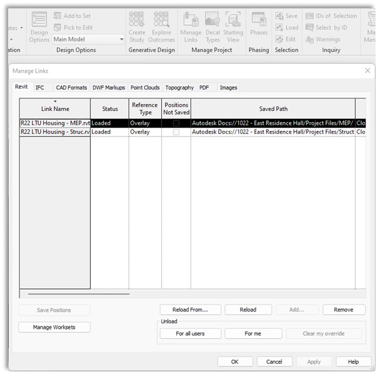Click the Starting View icon
378x374 pixels.
pos(233,19)
